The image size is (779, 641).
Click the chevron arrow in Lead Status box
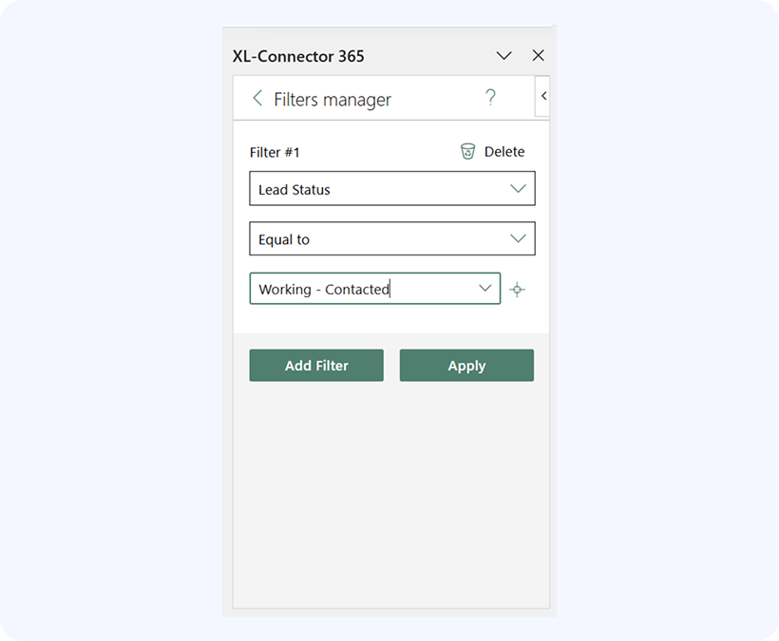pyautogui.click(x=518, y=189)
